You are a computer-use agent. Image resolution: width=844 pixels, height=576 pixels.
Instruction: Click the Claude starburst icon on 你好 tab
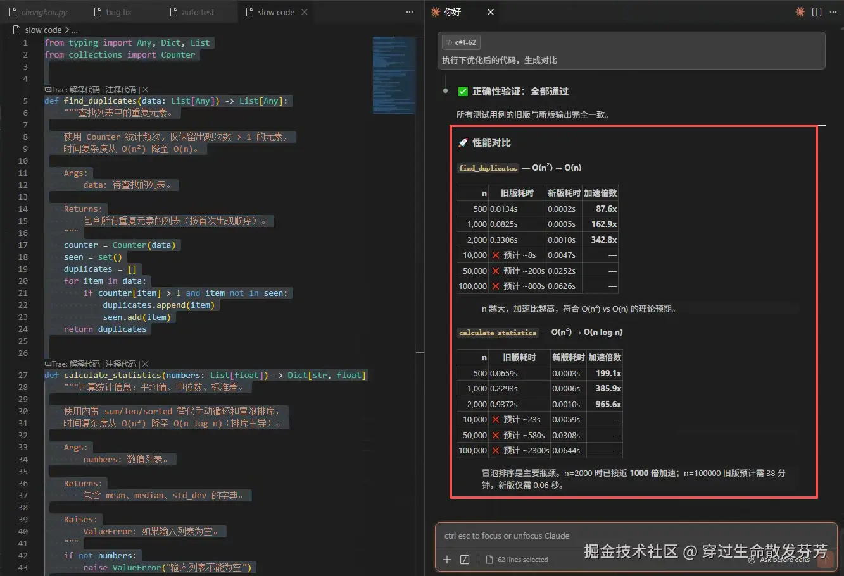click(436, 12)
